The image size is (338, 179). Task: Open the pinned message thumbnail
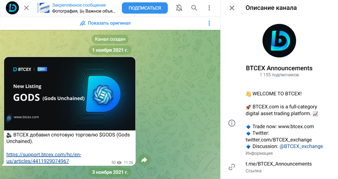pos(44,8)
